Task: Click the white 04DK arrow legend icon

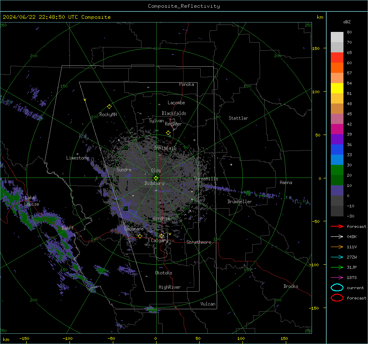Action: click(337, 236)
